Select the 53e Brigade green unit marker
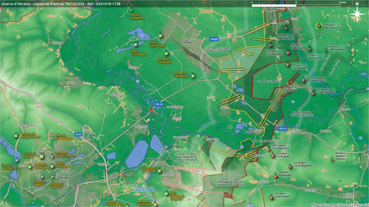 coord(193,76)
